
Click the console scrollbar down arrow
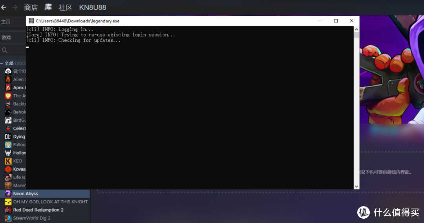(x=356, y=186)
